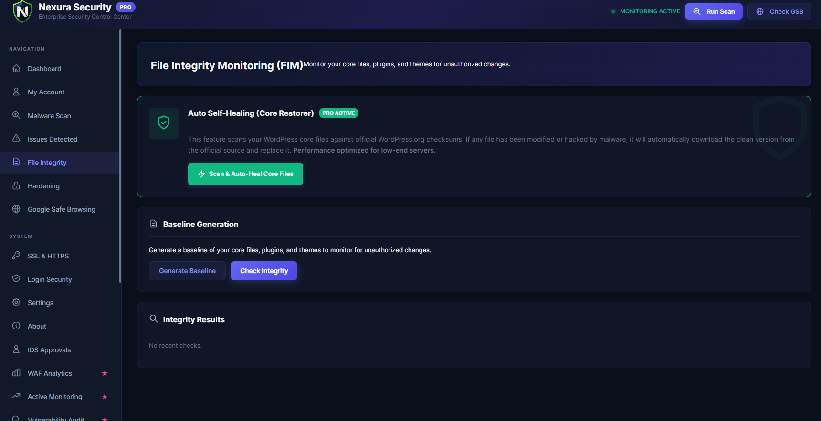Click the green shield Self-Healing icon
Image resolution: width=821 pixels, height=421 pixels.
point(164,123)
